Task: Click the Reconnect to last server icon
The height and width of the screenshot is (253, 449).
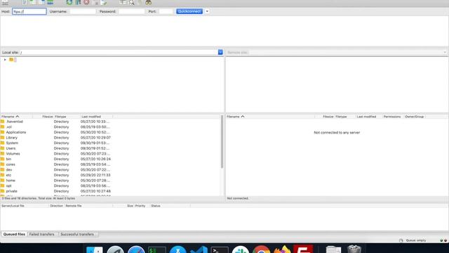Action: point(104,2)
